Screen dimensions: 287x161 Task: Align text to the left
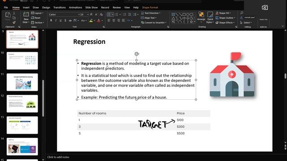109,21
